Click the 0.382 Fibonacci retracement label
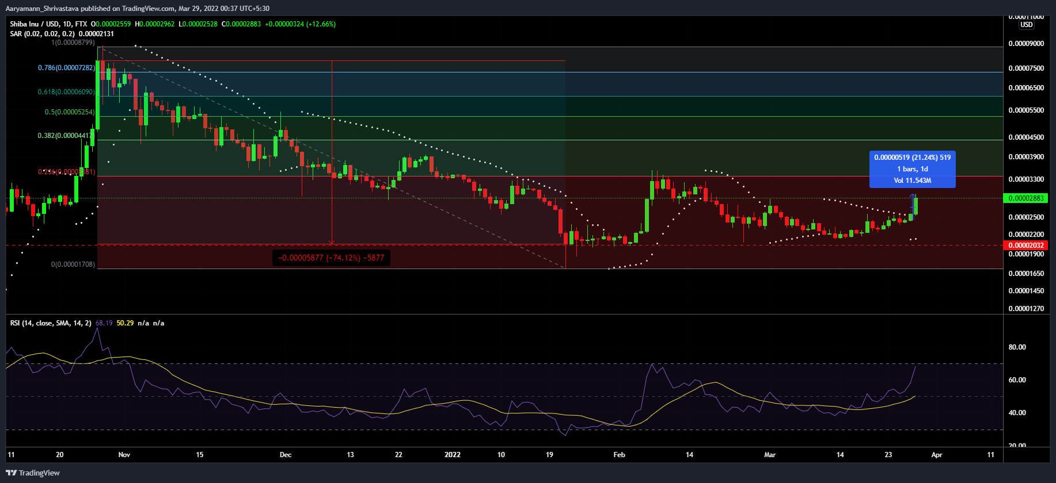1056x483 pixels. coord(64,136)
